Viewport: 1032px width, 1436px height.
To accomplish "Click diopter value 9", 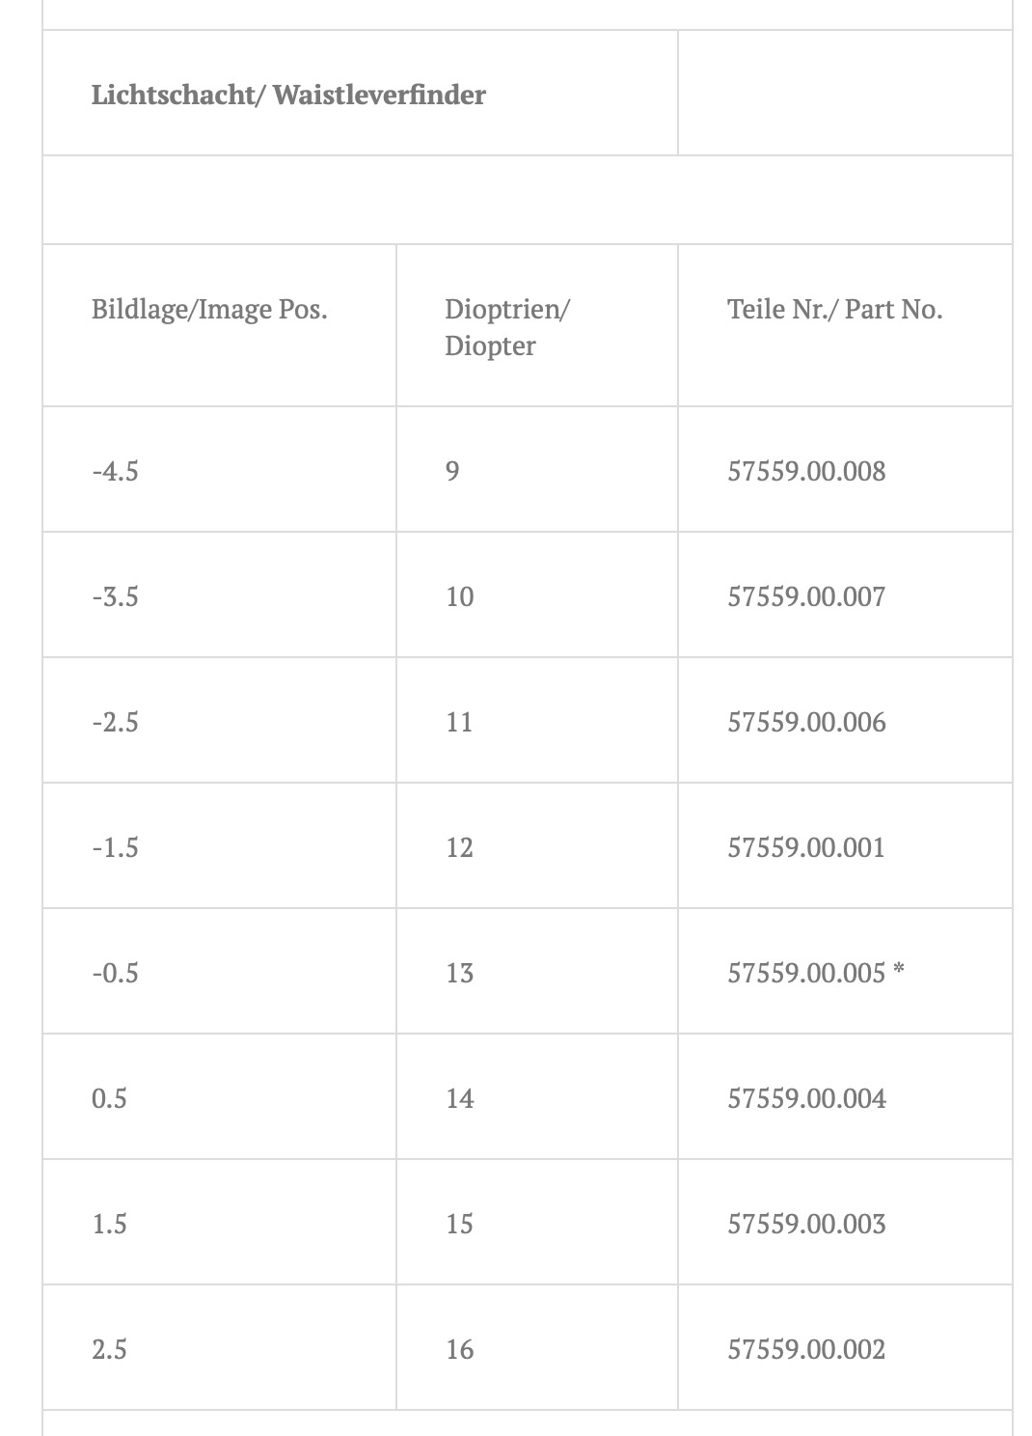I will coord(452,471).
